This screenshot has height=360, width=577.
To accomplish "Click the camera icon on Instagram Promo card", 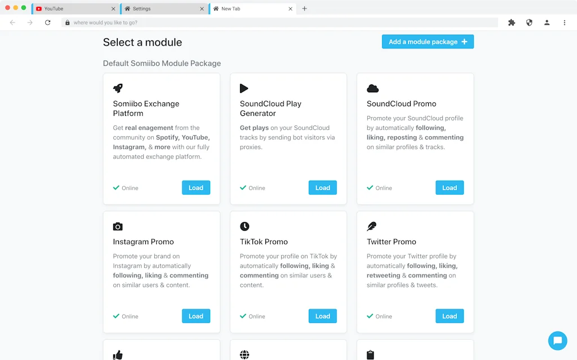I will (x=117, y=226).
